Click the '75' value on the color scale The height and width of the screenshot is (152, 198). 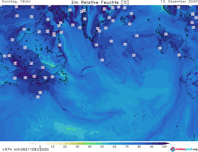(x=127, y=147)
